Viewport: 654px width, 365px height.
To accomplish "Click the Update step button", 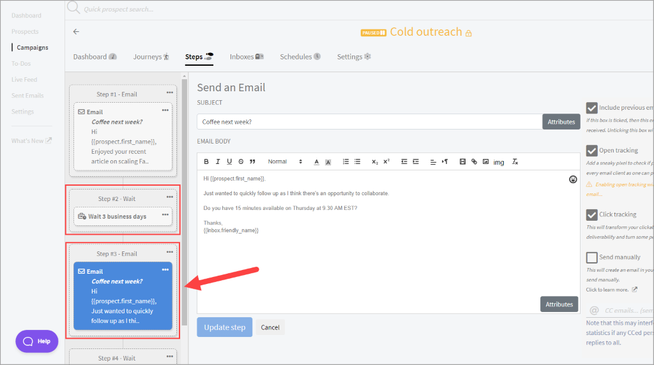I will click(224, 327).
